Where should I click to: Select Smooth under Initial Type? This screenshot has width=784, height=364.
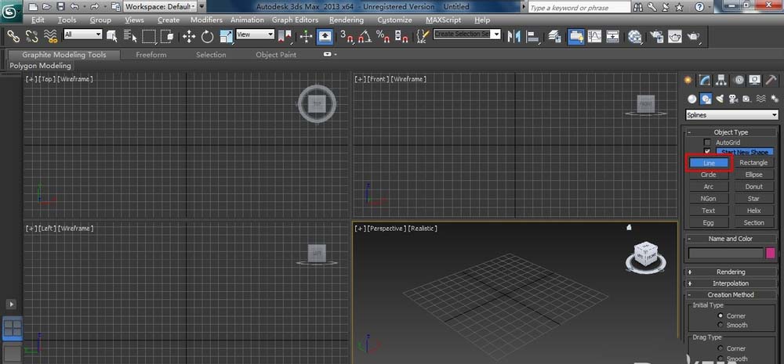point(720,325)
